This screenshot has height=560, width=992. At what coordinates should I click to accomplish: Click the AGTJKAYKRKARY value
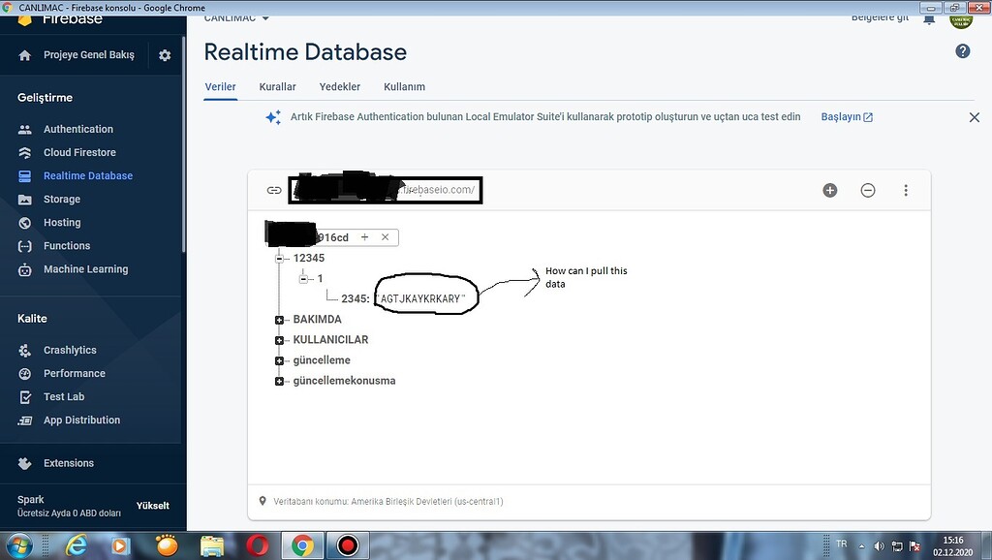click(422, 298)
